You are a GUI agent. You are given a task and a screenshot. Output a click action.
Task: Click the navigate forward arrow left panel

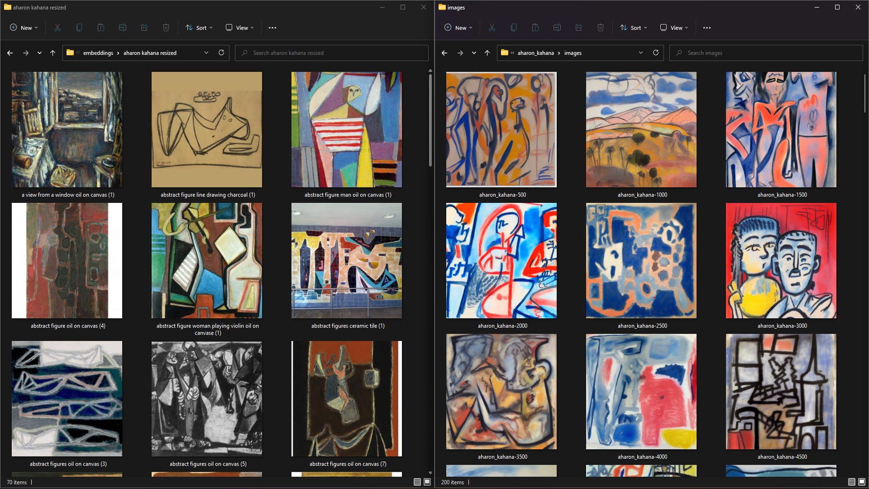[24, 53]
